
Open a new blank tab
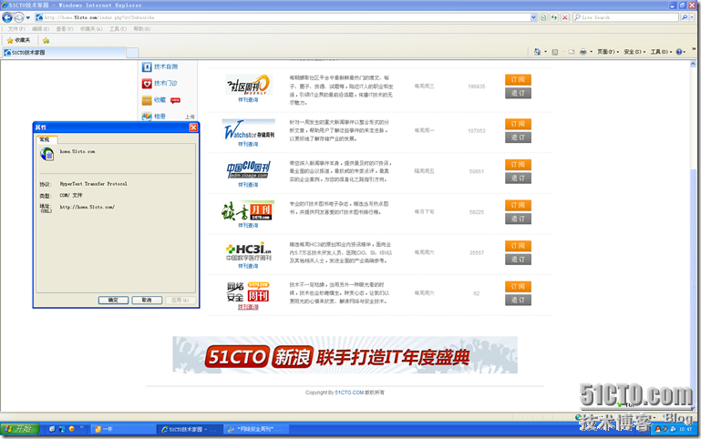pyautogui.click(x=132, y=53)
